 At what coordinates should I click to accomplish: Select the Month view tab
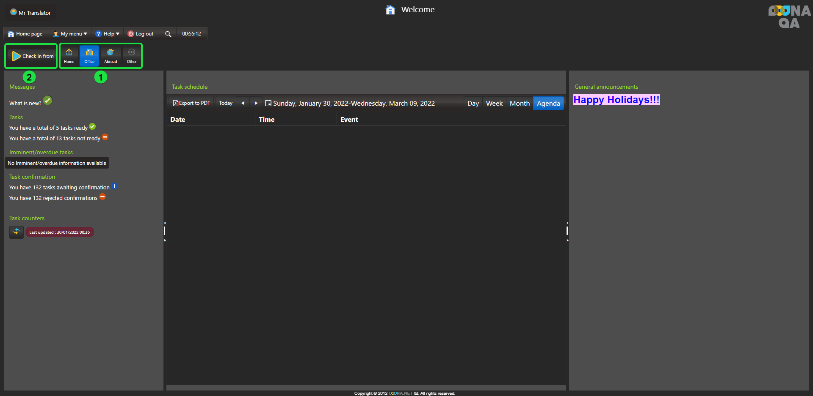point(520,104)
